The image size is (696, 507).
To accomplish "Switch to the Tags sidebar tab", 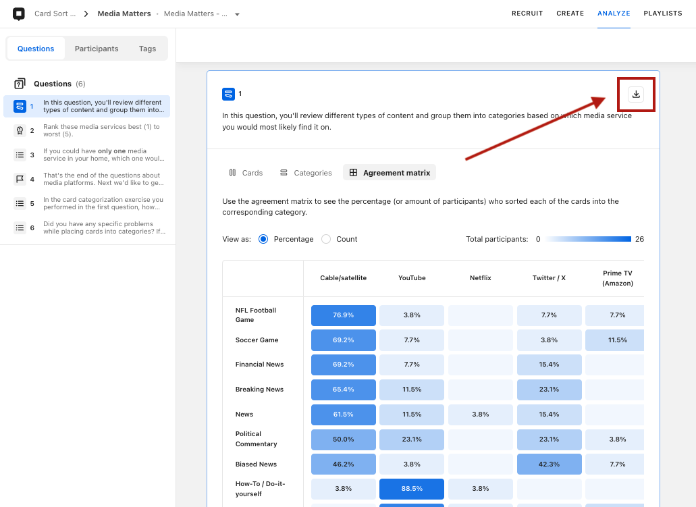I will pyautogui.click(x=147, y=49).
